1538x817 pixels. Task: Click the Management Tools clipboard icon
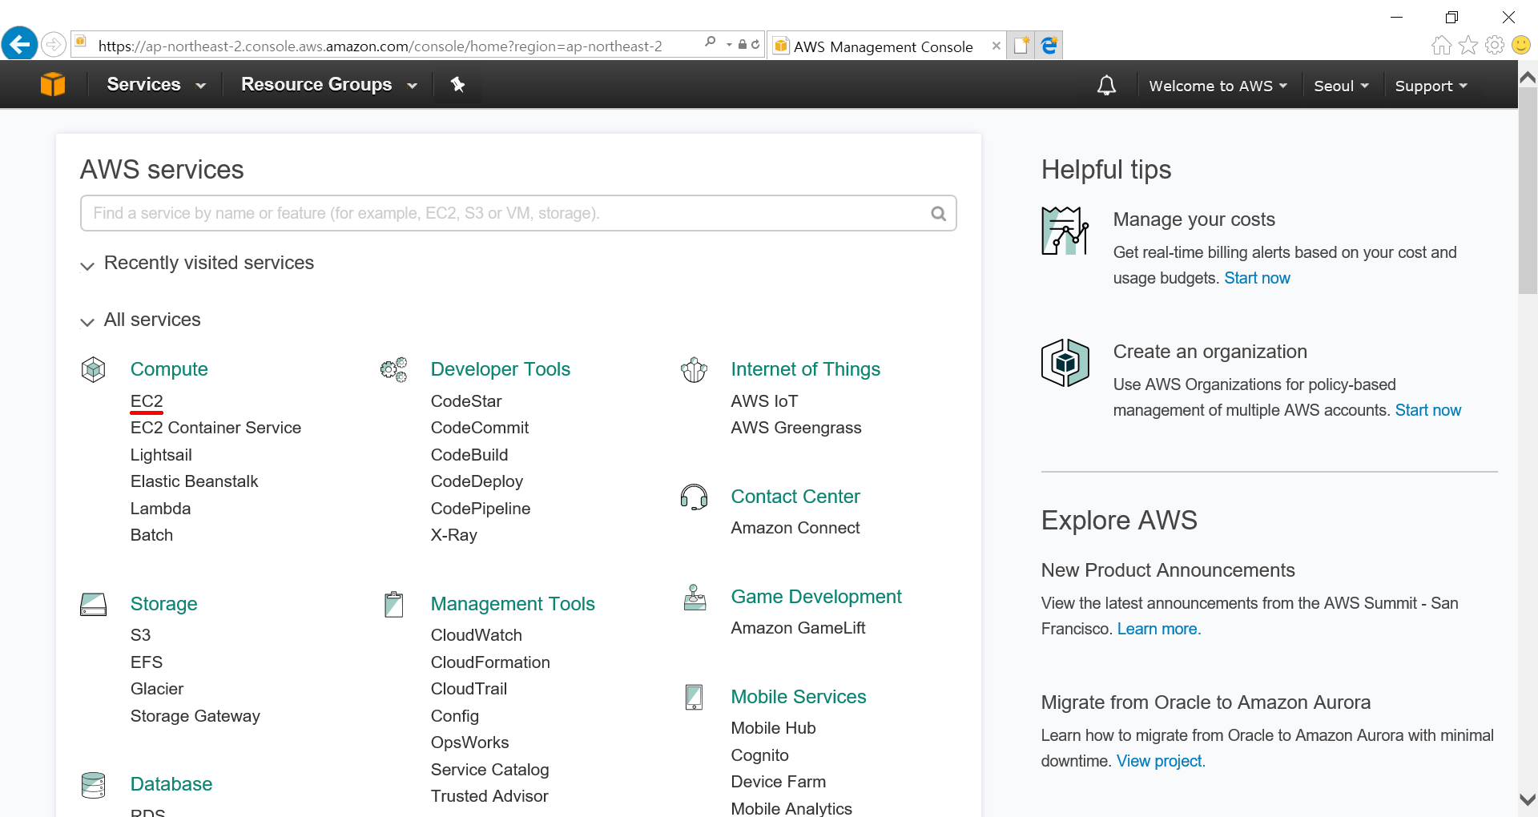[x=394, y=604]
